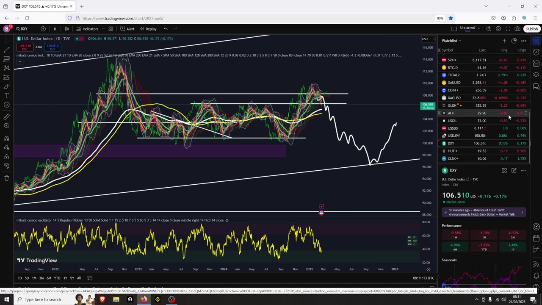Undo the last chart action

click(166, 29)
